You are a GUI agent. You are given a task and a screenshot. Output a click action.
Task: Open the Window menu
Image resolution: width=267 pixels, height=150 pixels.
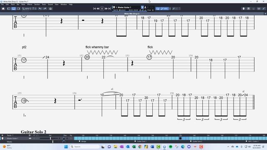[x=63, y=5]
